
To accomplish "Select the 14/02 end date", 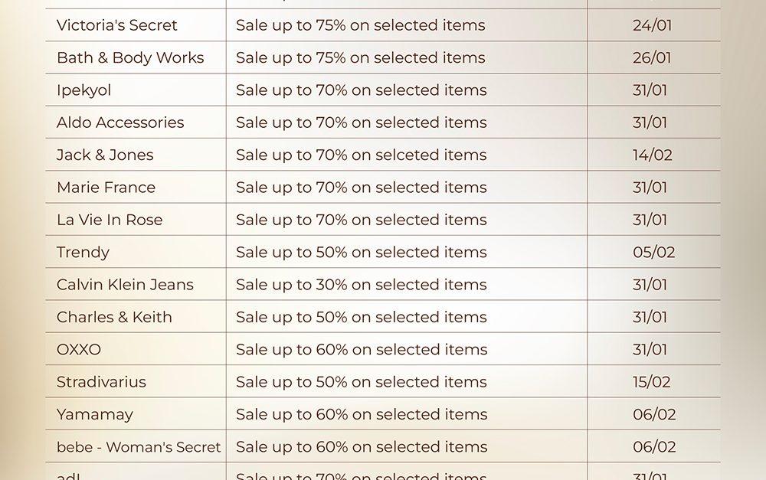I will point(653,155).
